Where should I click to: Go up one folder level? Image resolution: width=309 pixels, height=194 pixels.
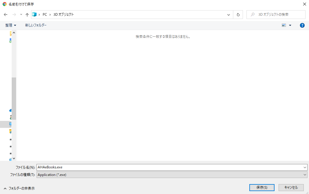[x=27, y=15]
